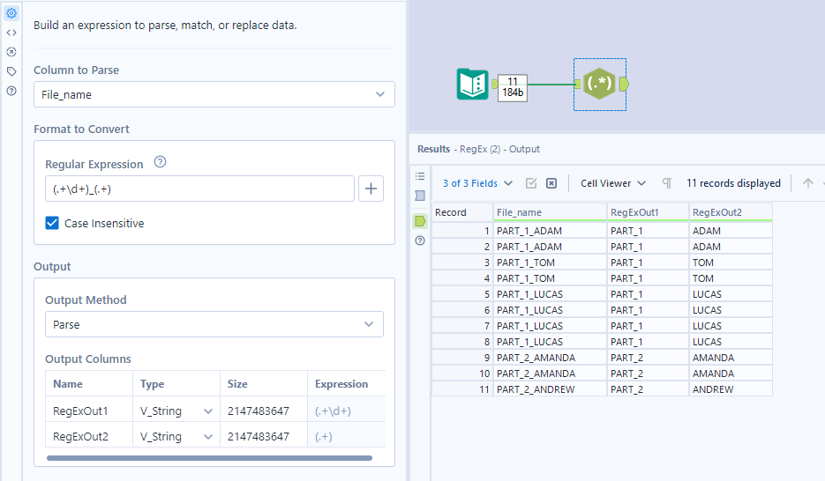Toggle the paragraph whitespace symbol
Viewport: 825px width, 481px height.
tap(667, 183)
